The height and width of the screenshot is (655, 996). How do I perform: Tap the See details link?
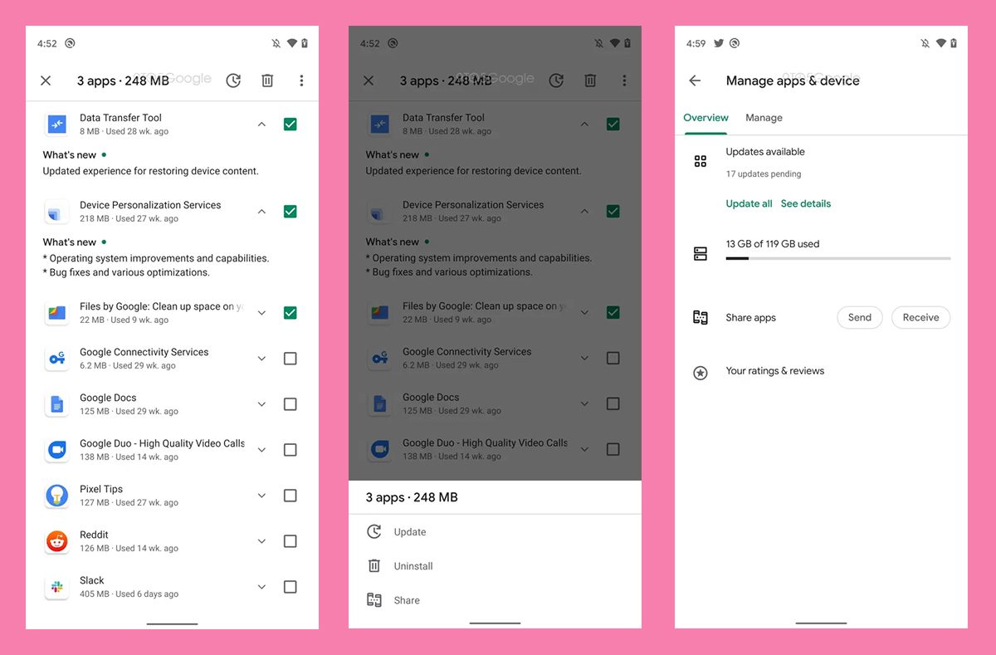point(806,203)
